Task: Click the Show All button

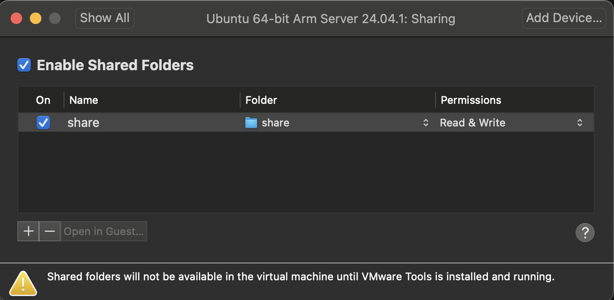Action: 104,18
